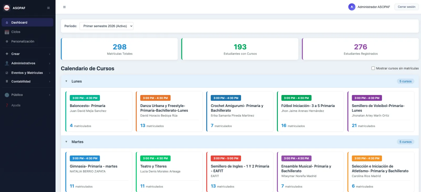Click the Contabilidad list icon
Viewport: 421px width, 192px height.
(7, 81)
